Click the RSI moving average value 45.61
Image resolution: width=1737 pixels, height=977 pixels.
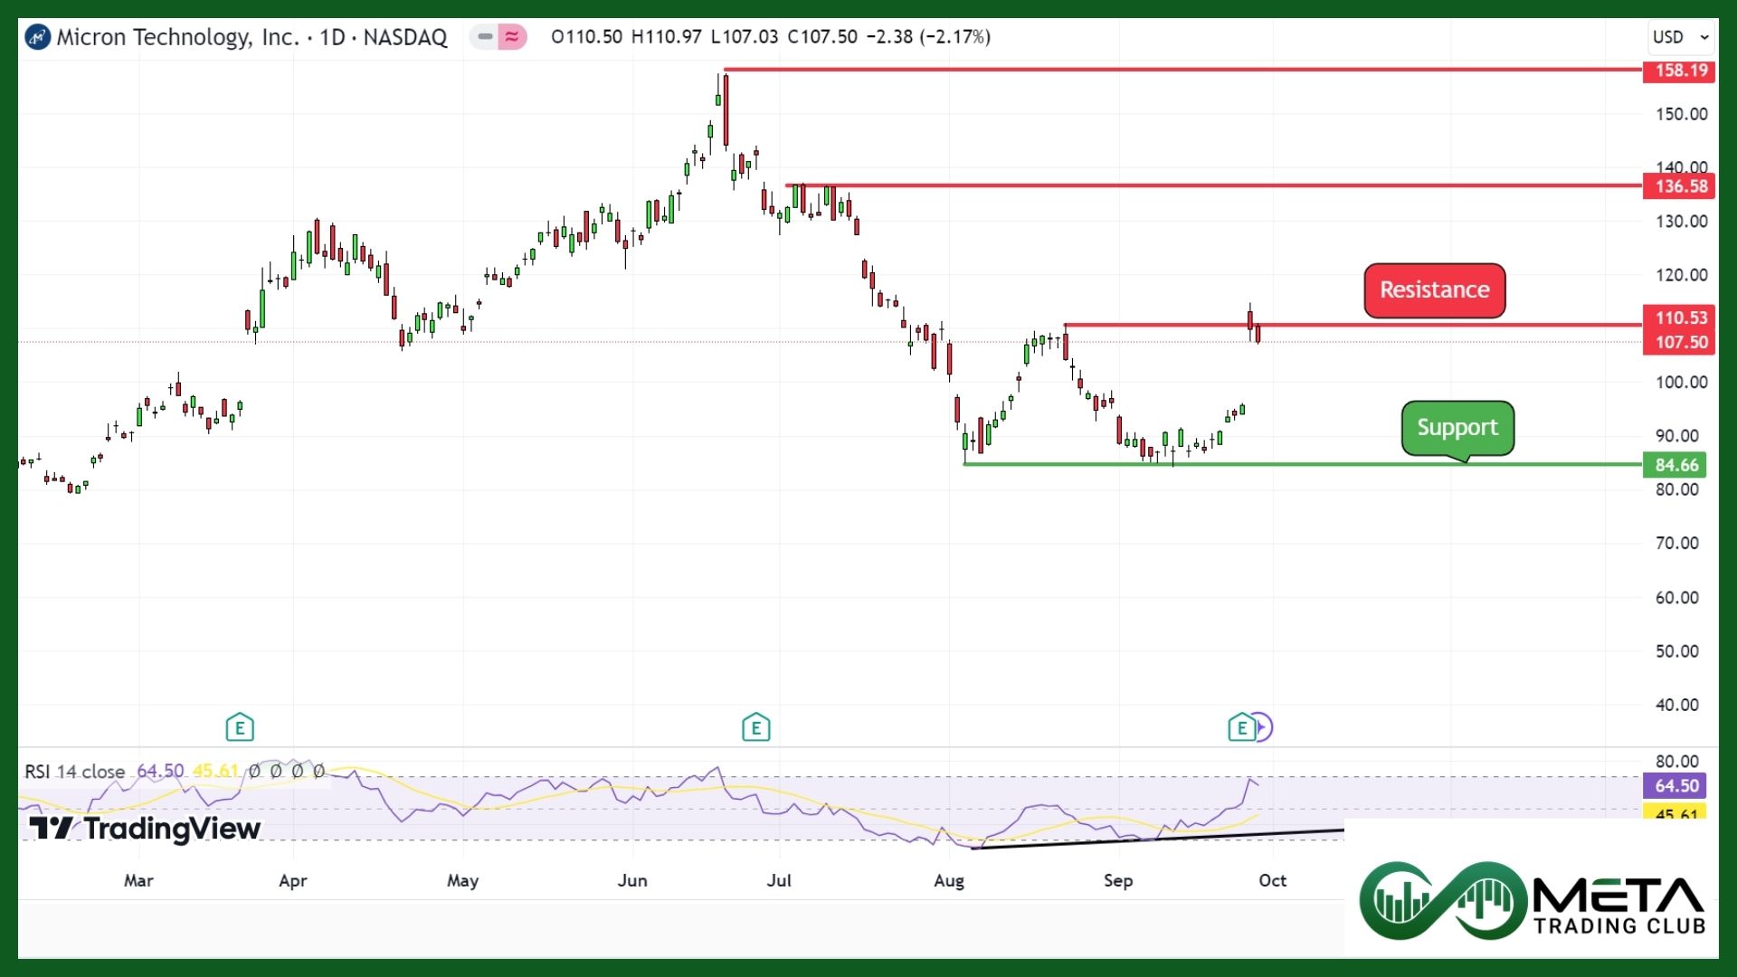[x=215, y=772]
